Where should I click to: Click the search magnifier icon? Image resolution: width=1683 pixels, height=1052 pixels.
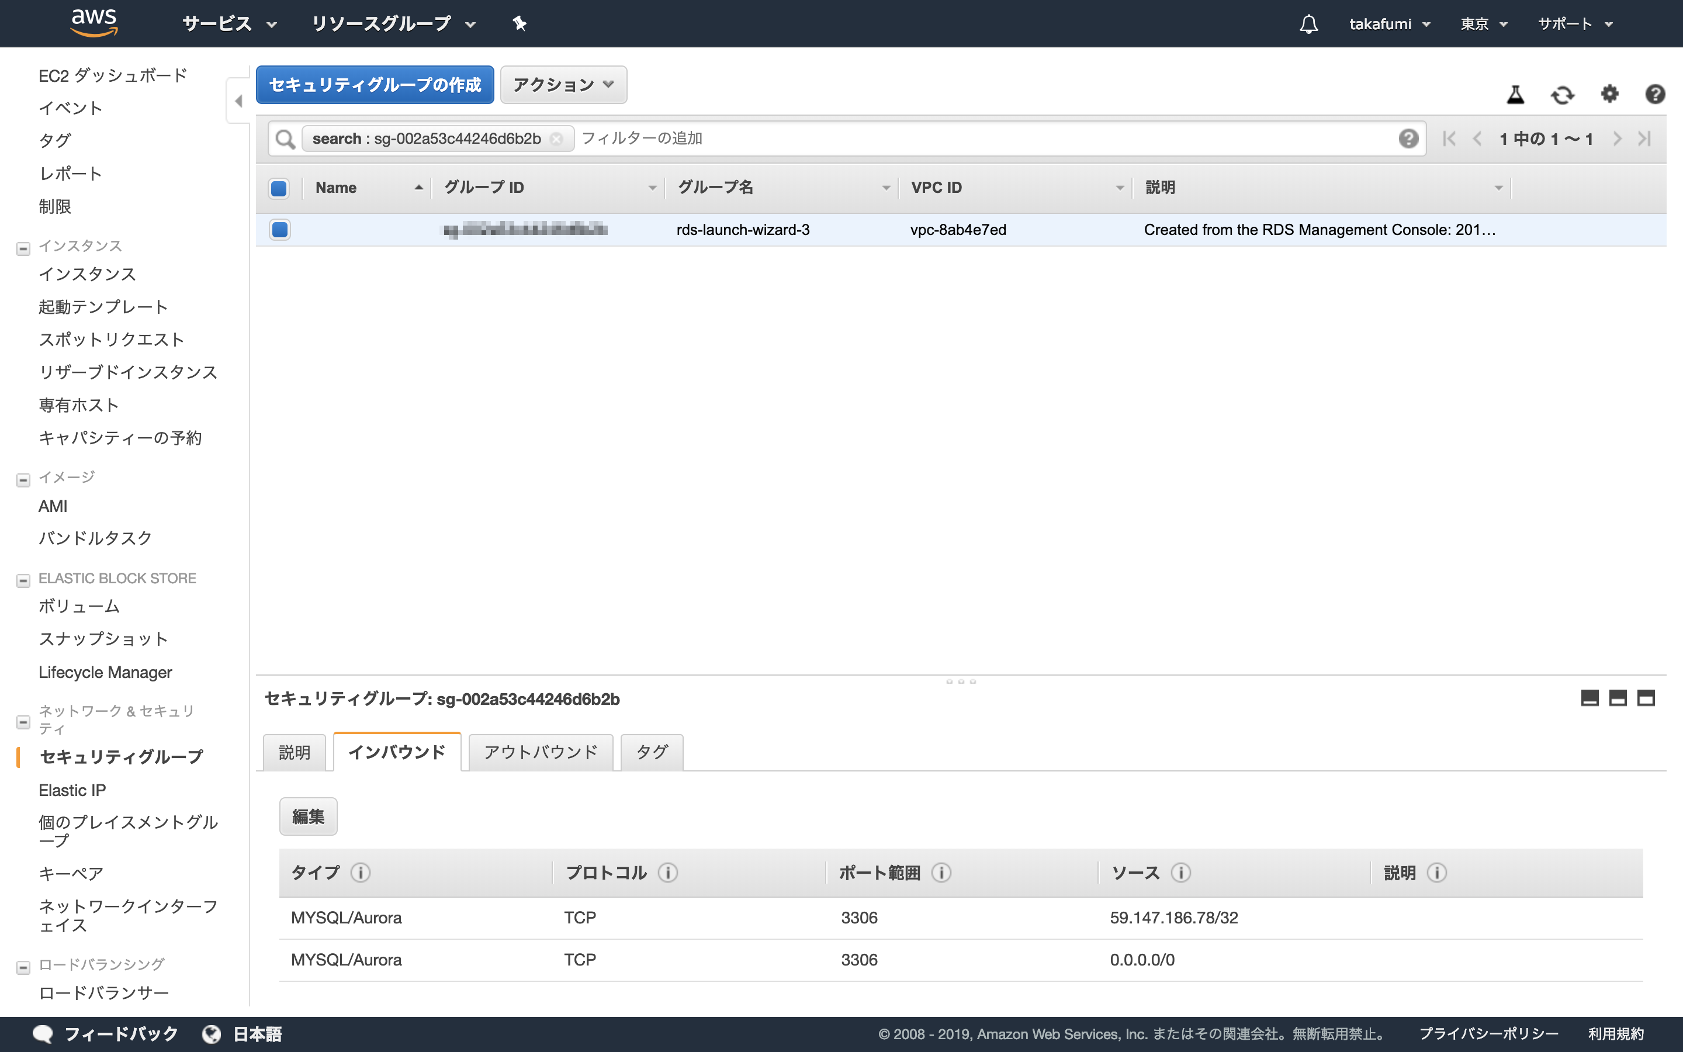click(285, 139)
